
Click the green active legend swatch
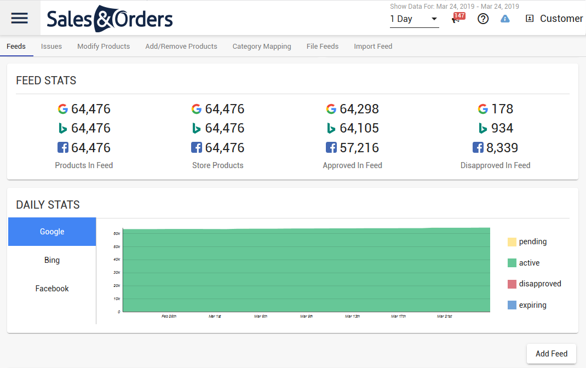click(512, 262)
